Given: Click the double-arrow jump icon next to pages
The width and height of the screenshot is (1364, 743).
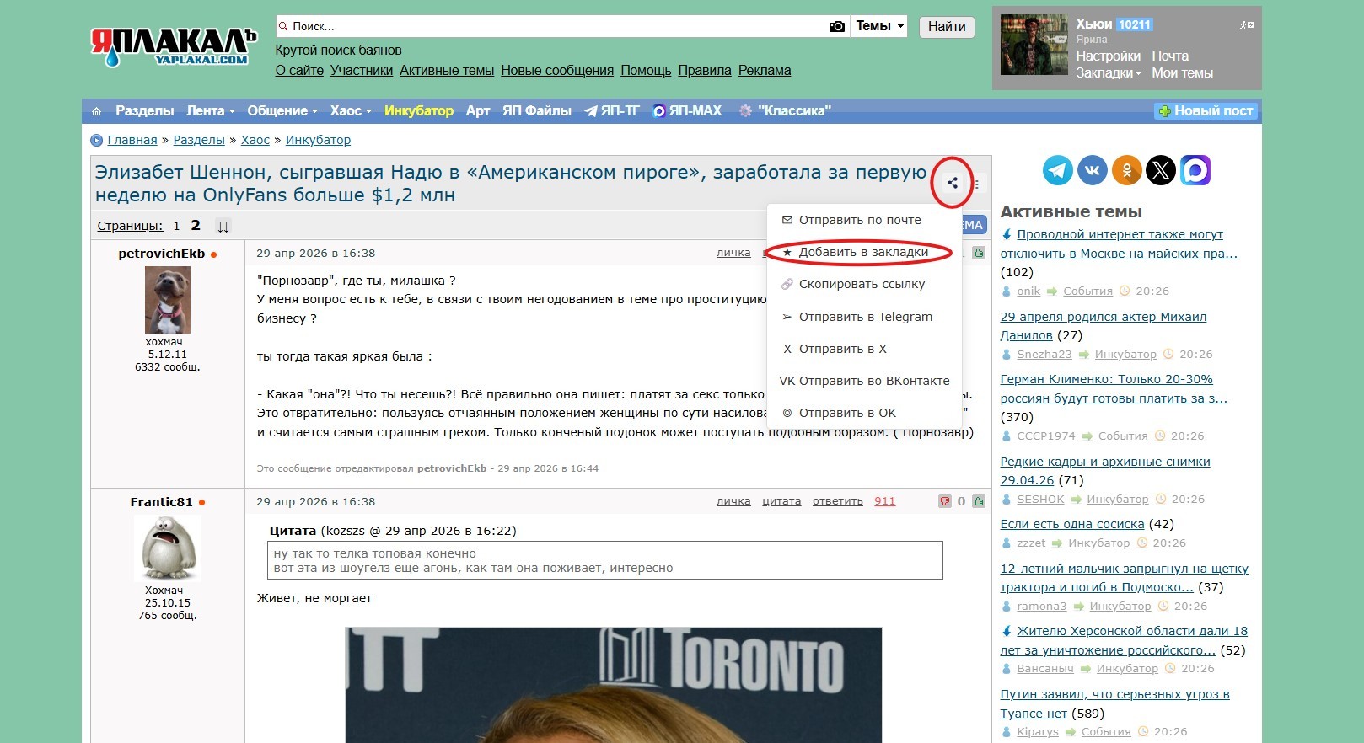Looking at the screenshot, I should (223, 226).
